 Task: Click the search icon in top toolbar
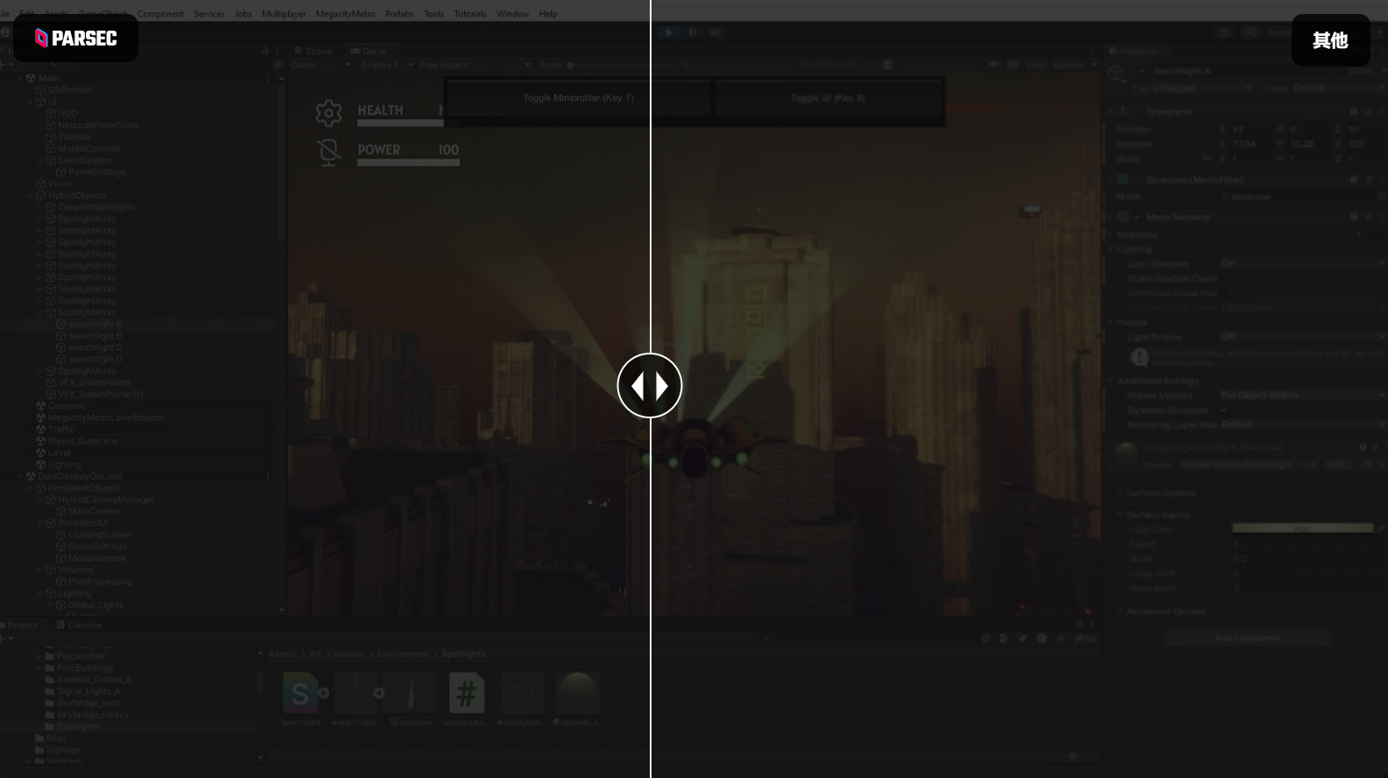coord(1251,32)
